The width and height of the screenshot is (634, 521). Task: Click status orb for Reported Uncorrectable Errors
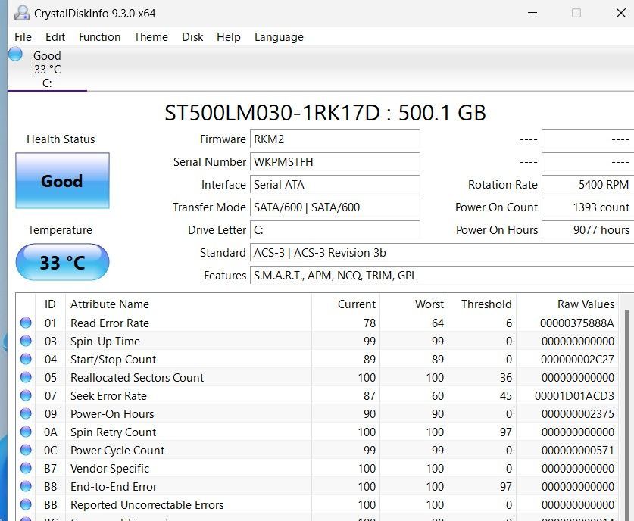coord(26,504)
